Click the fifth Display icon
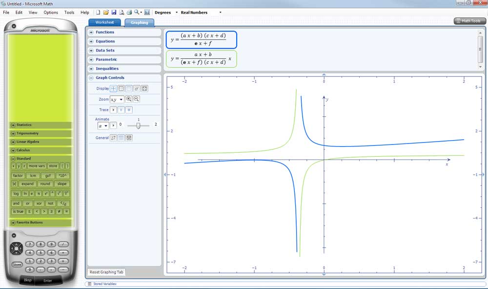The height and width of the screenshot is (289, 488). point(144,89)
